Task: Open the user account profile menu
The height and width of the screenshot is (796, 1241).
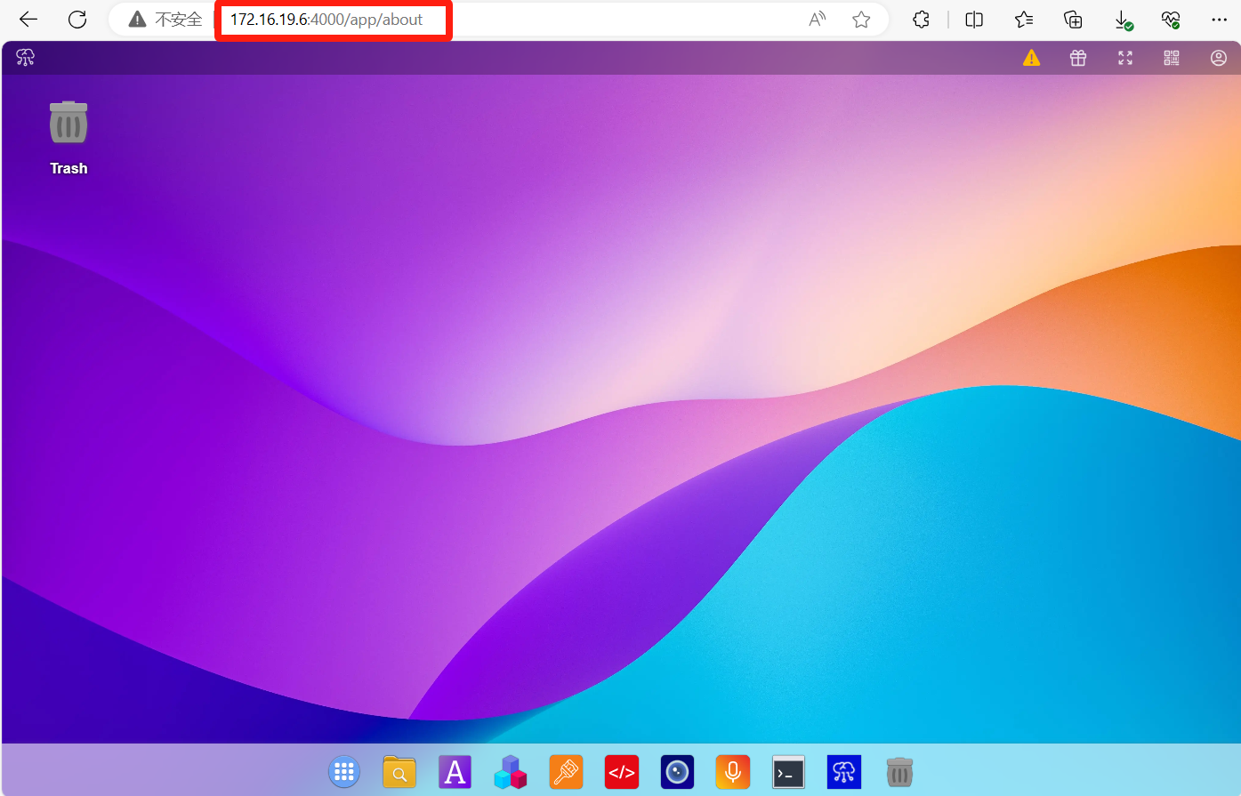Action: pos(1219,59)
